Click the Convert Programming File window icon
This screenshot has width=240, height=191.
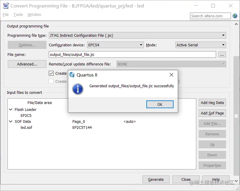point(6,6)
